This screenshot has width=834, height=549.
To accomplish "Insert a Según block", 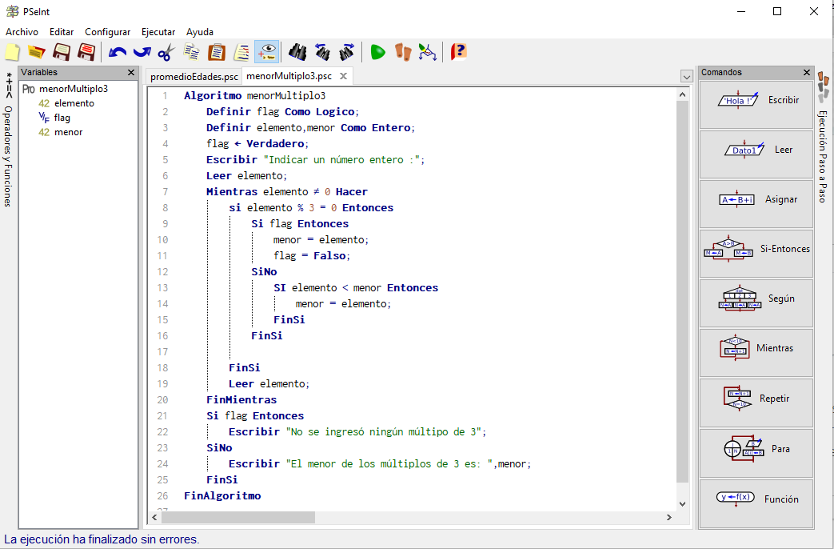I will tap(756, 303).
